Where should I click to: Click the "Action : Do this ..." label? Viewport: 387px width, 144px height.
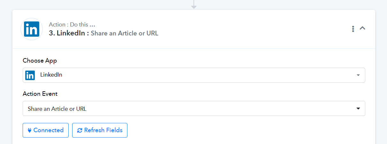[x=72, y=25]
